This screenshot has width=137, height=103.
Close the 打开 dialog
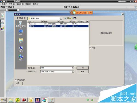click(x=122, y=14)
